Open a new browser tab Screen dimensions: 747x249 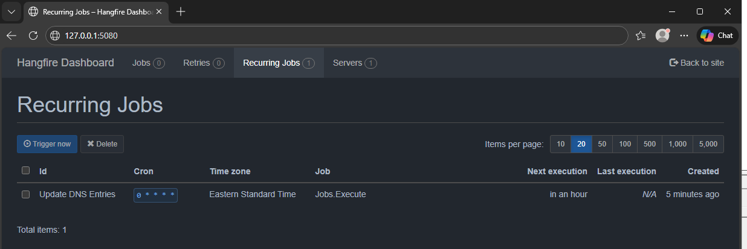click(180, 11)
